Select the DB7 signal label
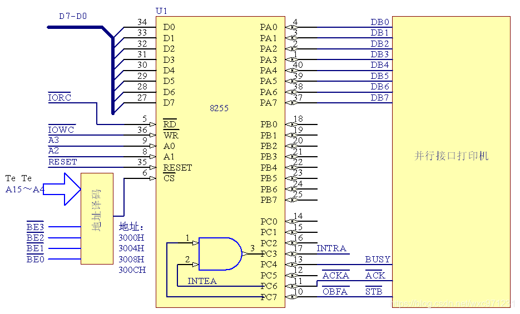The width and height of the screenshot is (520, 314). pyautogui.click(x=380, y=98)
